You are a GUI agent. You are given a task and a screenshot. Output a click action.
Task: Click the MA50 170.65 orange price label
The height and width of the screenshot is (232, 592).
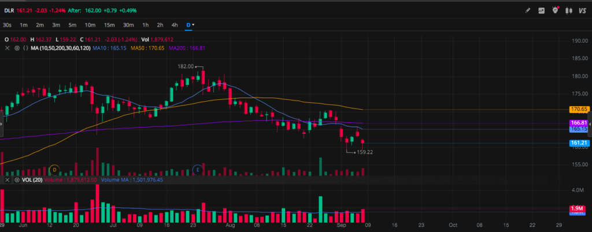(x=579, y=109)
